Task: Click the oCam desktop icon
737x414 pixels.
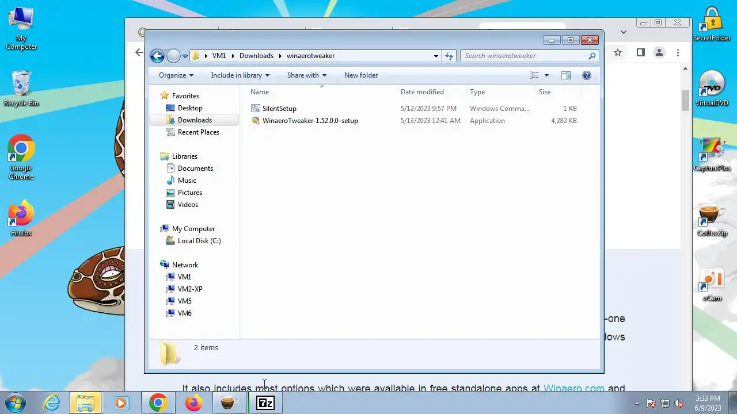Action: (x=712, y=285)
